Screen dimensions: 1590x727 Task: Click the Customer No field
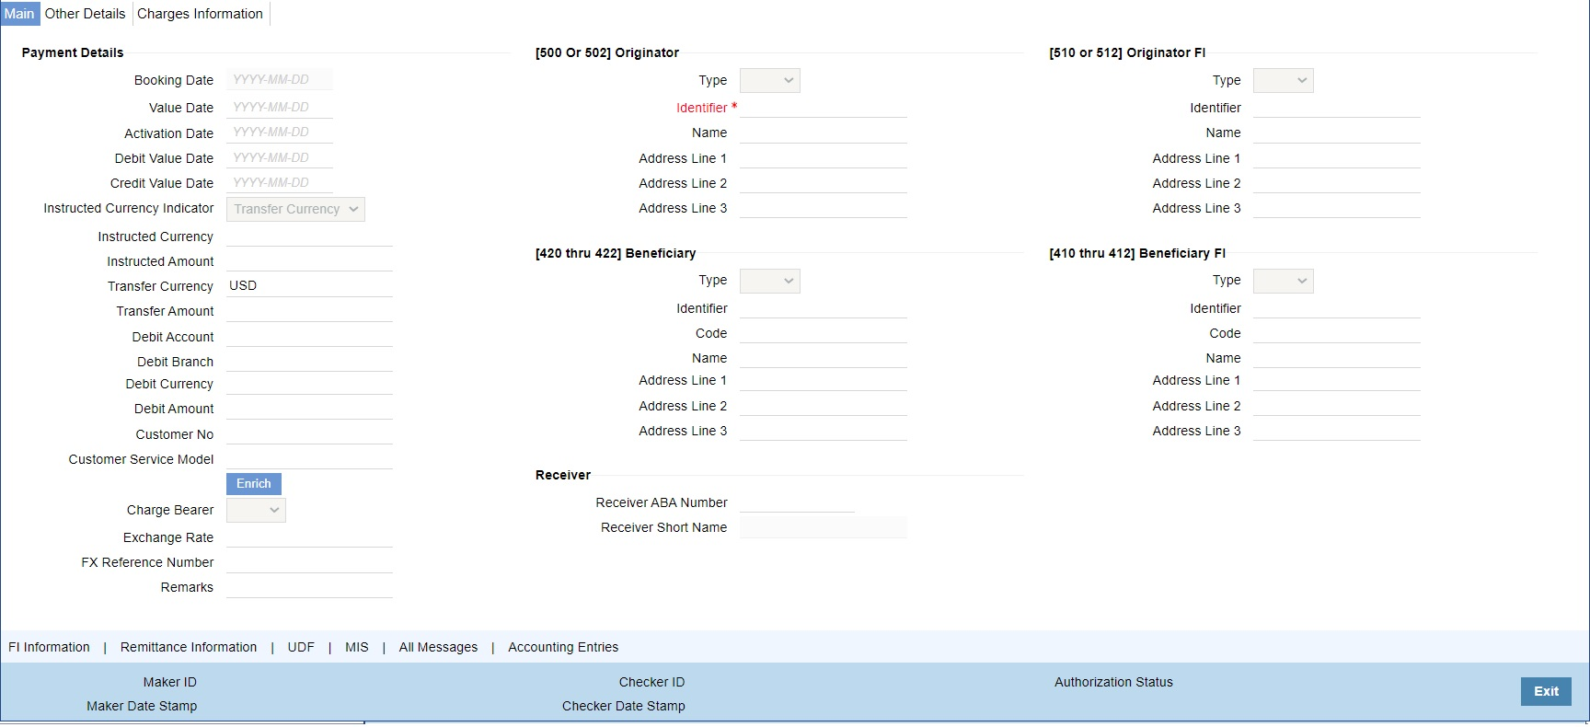309,434
